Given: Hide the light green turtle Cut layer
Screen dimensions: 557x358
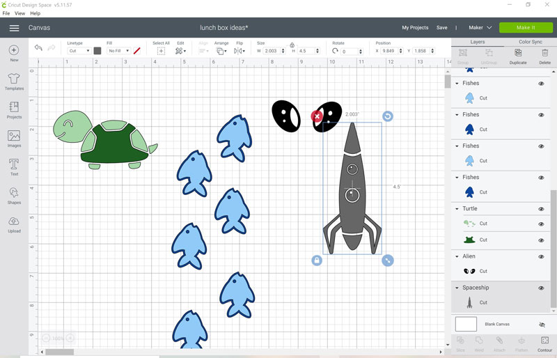Looking at the screenshot, I should tap(541, 224).
